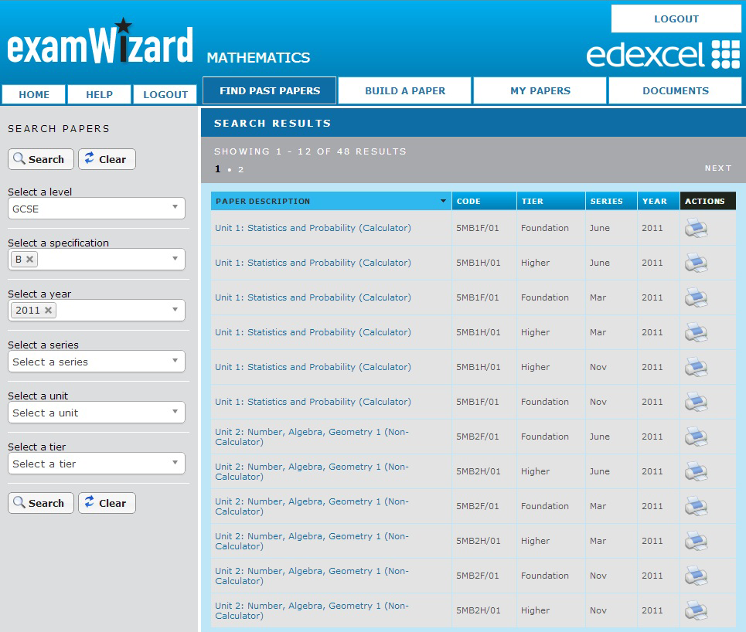Click the print icon for the 5MB2F/01 Nov paper
The image size is (746, 632).
pyautogui.click(x=696, y=576)
